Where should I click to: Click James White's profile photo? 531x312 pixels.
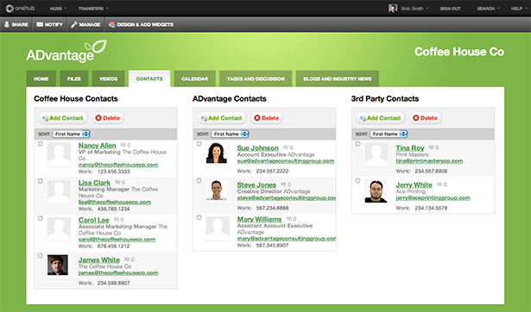point(58,265)
